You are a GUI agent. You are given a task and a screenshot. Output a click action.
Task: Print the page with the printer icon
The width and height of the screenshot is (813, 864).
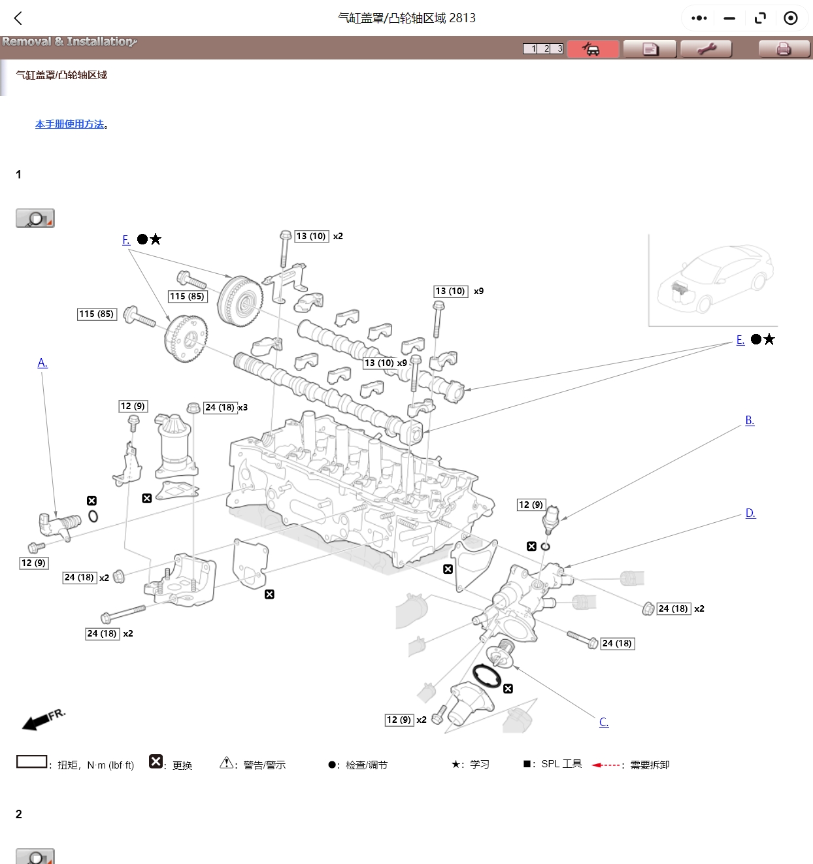point(784,49)
